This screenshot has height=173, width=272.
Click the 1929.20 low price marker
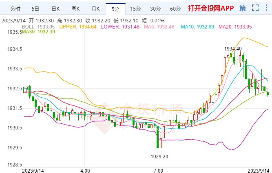[159, 157]
